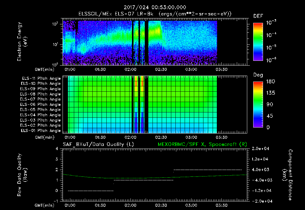Image resolution: width=305 pixels, height=210 pixels.
Task: Click the 45 value on Deg scale
Action: (270, 116)
